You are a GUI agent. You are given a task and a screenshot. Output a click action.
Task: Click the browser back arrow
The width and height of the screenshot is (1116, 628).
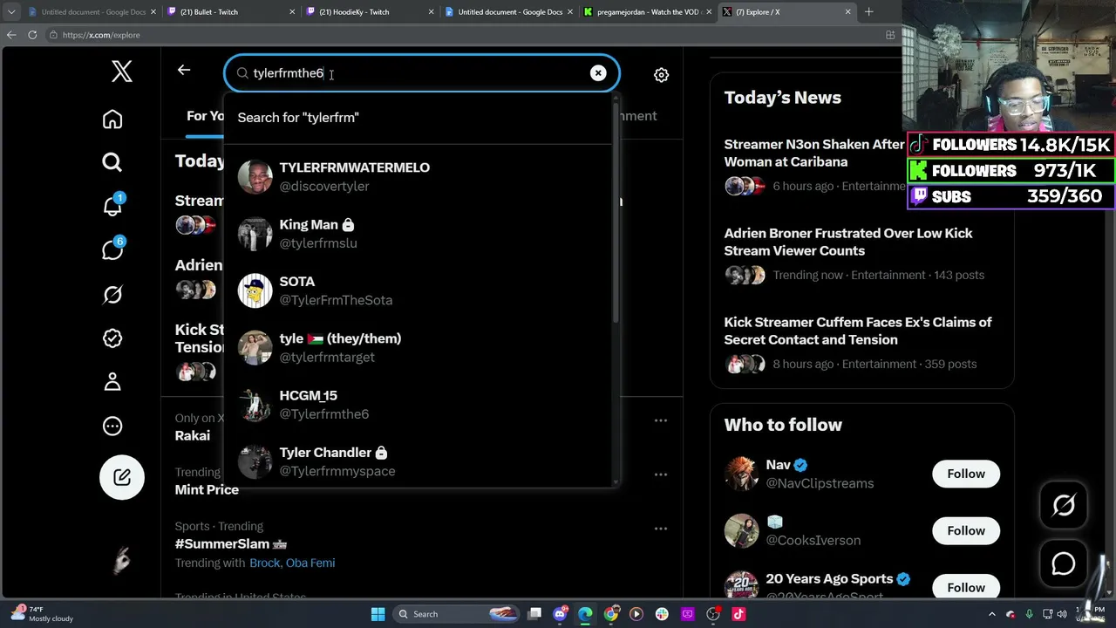(11, 35)
